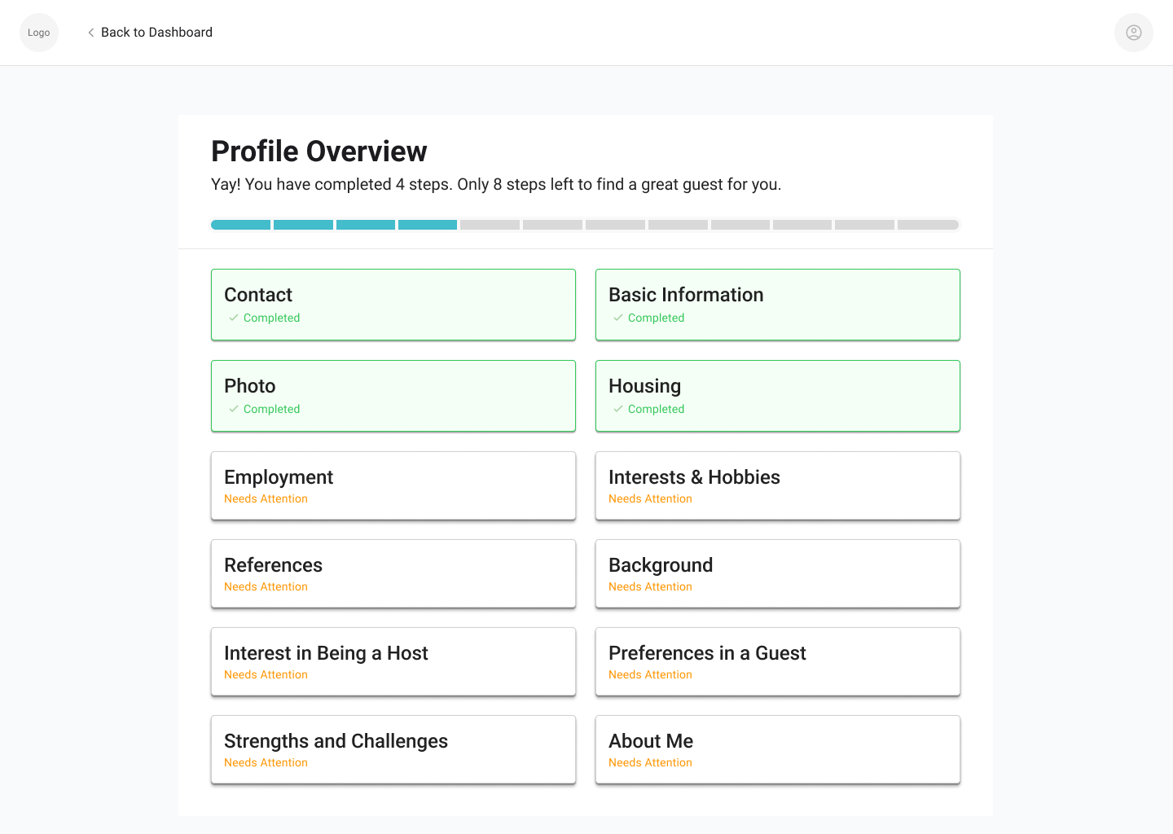1173x834 pixels.
Task: Click the last gray progress bar segment
Action: click(x=929, y=225)
